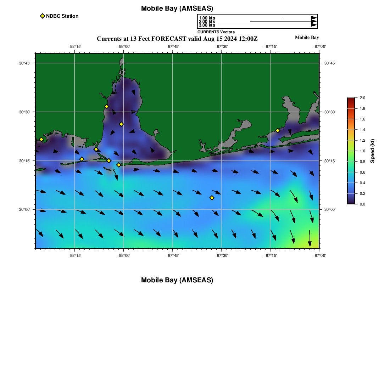Image resolution: width=390 pixels, height=372 pixels.
Task: Click the top 'Mobile Bay (AMSEAS)' title
Action: [177, 9]
